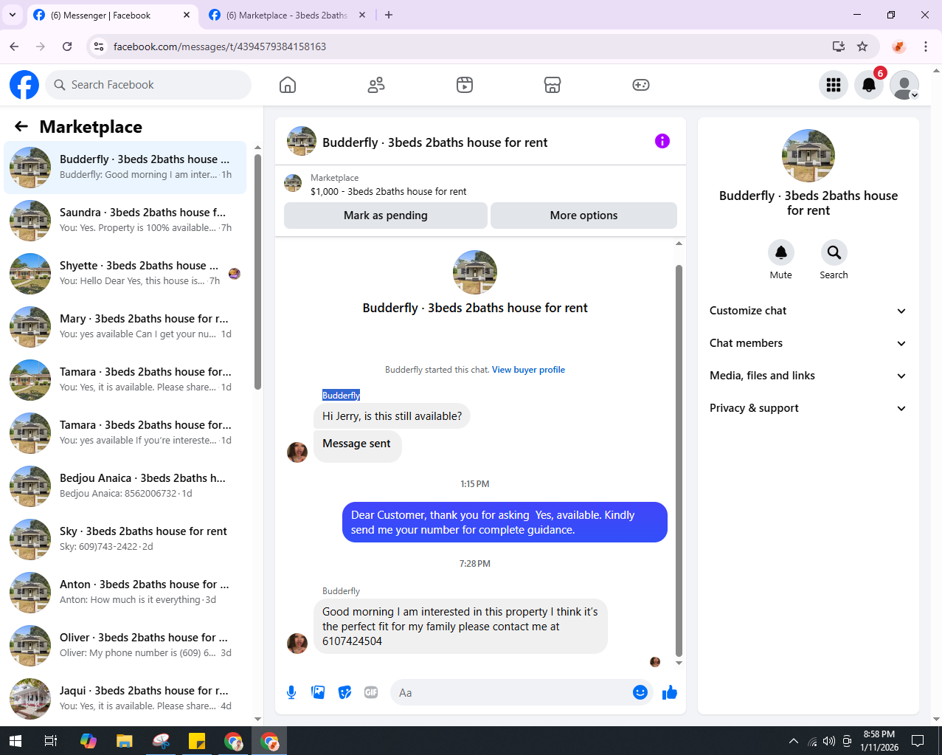Open Mary's 3beds 2baths conversation
This screenshot has height=755, width=942.
tap(125, 327)
